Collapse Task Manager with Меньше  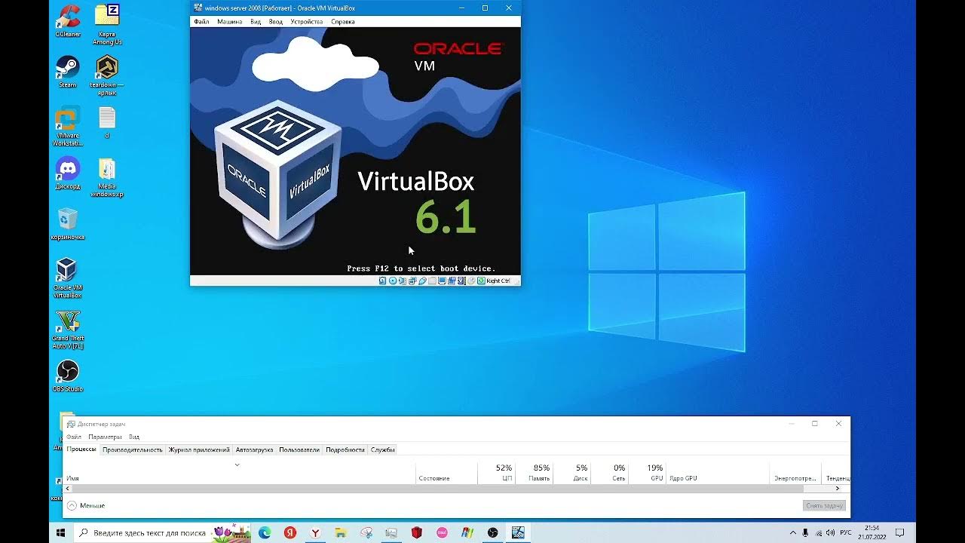86,505
